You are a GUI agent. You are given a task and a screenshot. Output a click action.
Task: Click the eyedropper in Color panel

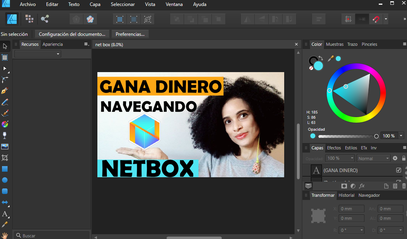[x=330, y=59]
